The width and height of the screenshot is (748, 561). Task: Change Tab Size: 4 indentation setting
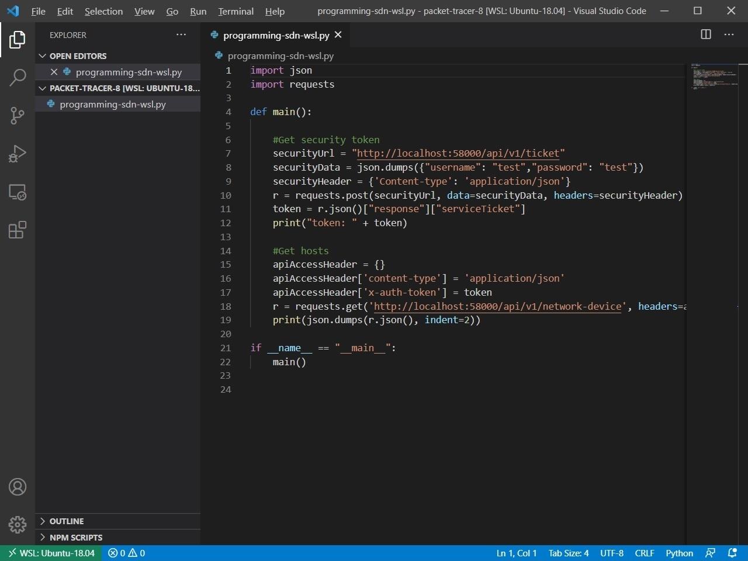tap(569, 553)
